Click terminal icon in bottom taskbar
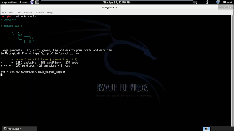234x131 pixels. coord(5,128)
